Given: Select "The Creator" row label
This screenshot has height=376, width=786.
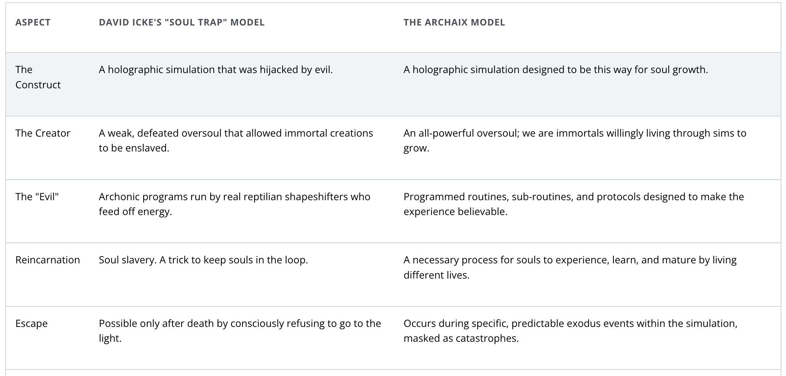Looking at the screenshot, I should (x=43, y=133).
